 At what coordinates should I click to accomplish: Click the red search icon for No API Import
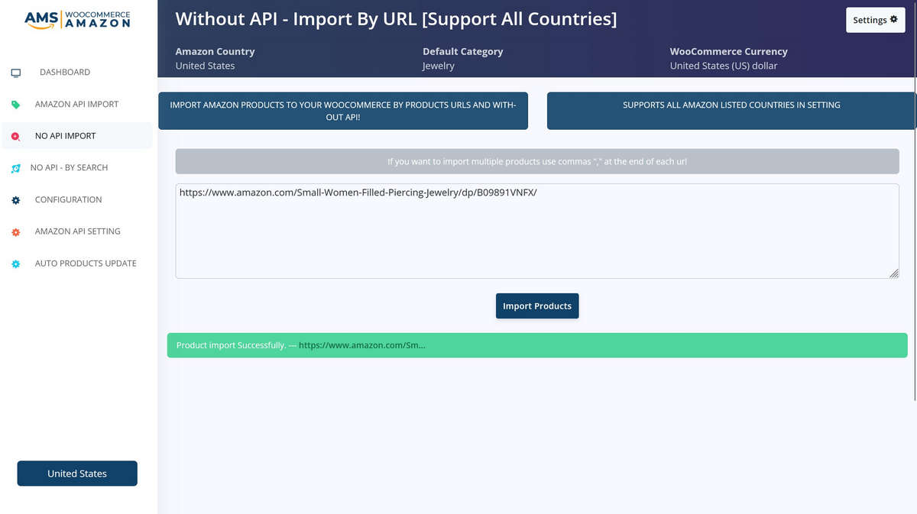15,137
